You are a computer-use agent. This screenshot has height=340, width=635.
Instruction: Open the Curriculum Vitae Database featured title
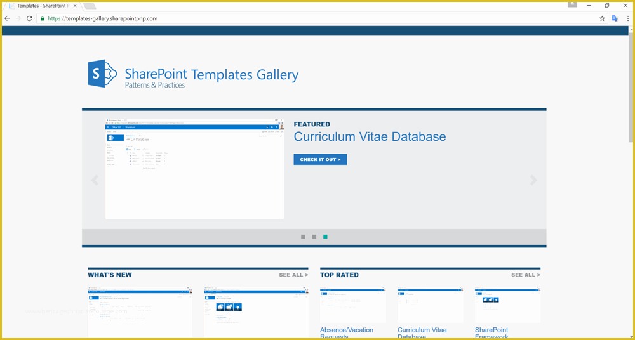tap(370, 136)
